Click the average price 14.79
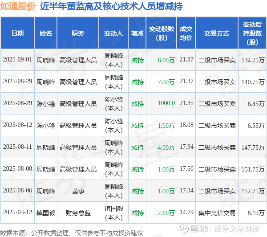Viewport: 267px width, 237px height. [x=186, y=212]
